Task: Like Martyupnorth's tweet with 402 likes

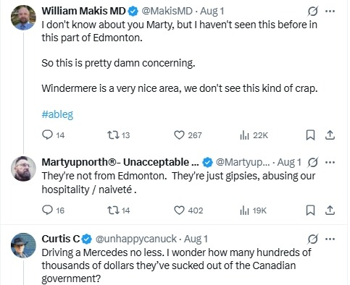Action: click(x=188, y=210)
